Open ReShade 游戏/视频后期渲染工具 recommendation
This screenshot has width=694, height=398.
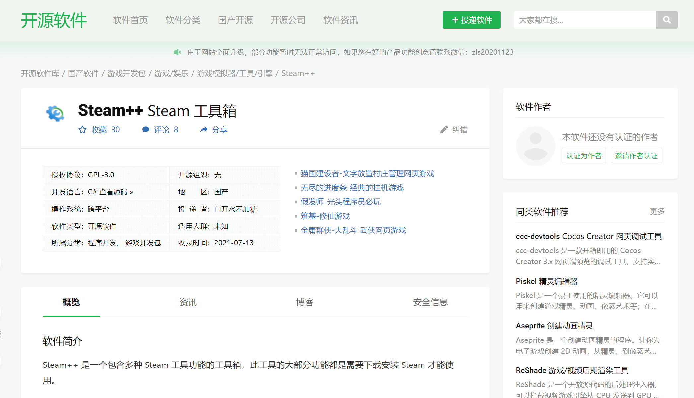(572, 370)
